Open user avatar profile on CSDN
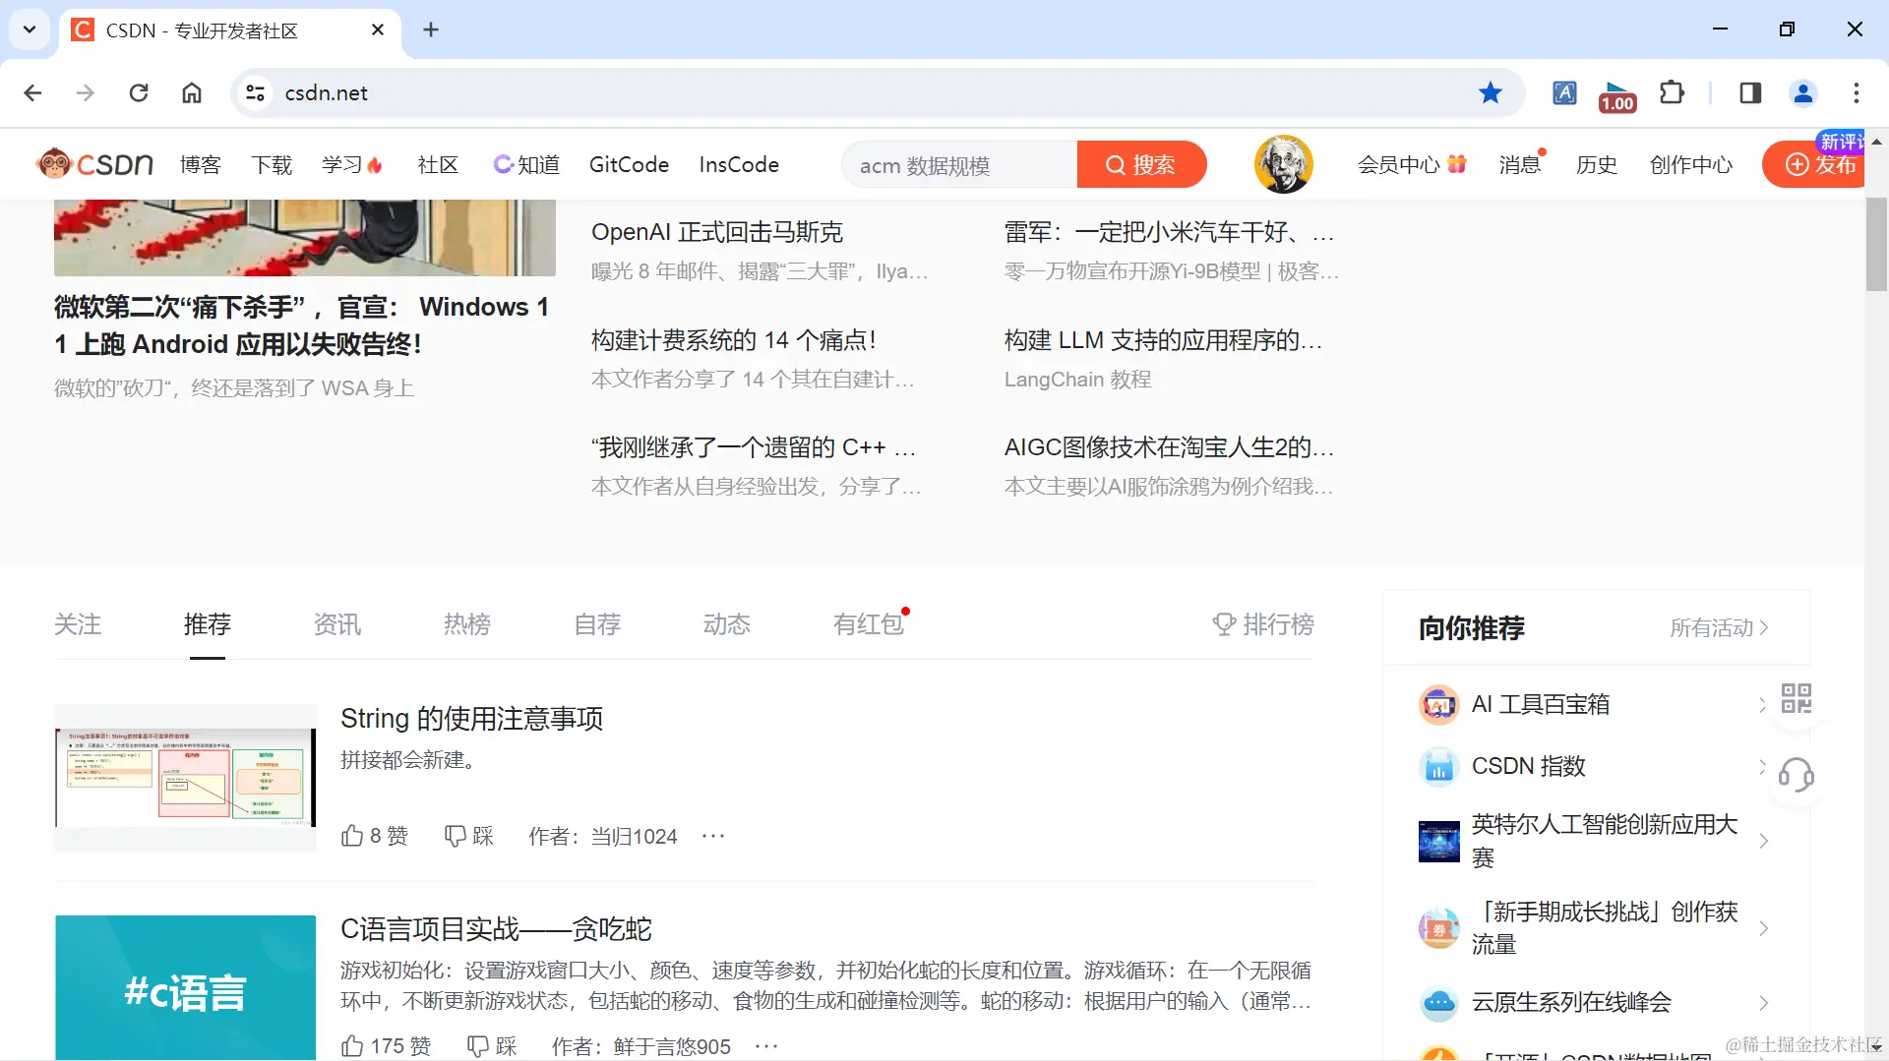 point(1283,164)
